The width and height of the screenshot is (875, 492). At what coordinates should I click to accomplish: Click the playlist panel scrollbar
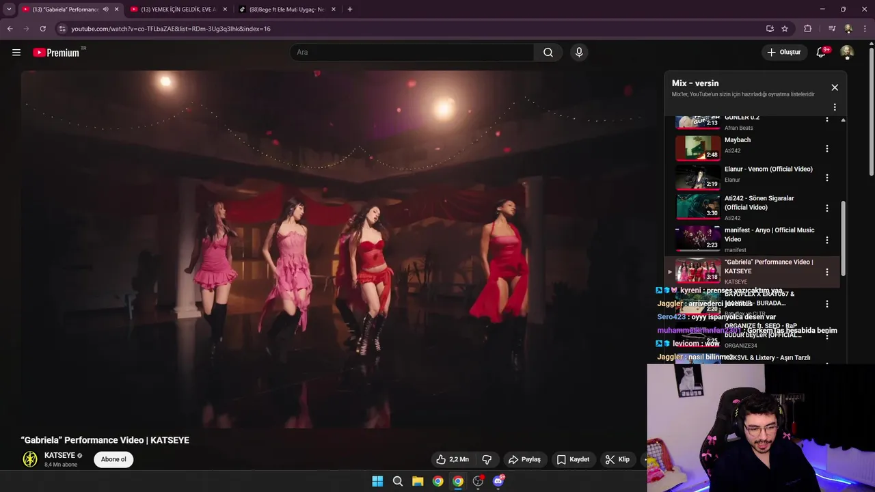point(843,237)
